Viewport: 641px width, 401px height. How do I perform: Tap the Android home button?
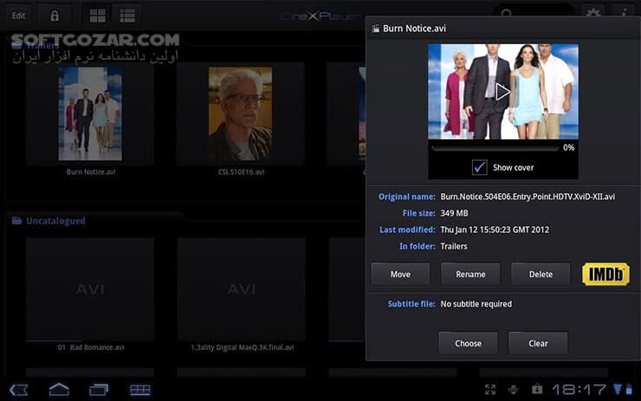coord(59,390)
